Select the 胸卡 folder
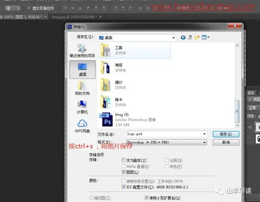 pos(135,102)
